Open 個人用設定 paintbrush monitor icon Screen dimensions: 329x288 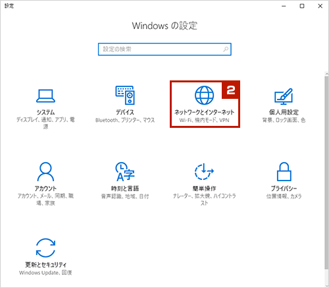pos(284,96)
